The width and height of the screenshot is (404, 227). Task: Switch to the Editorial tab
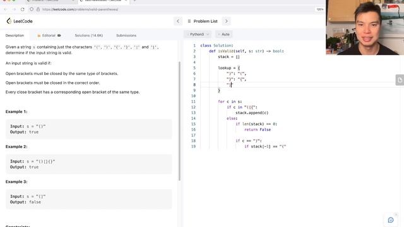point(49,35)
